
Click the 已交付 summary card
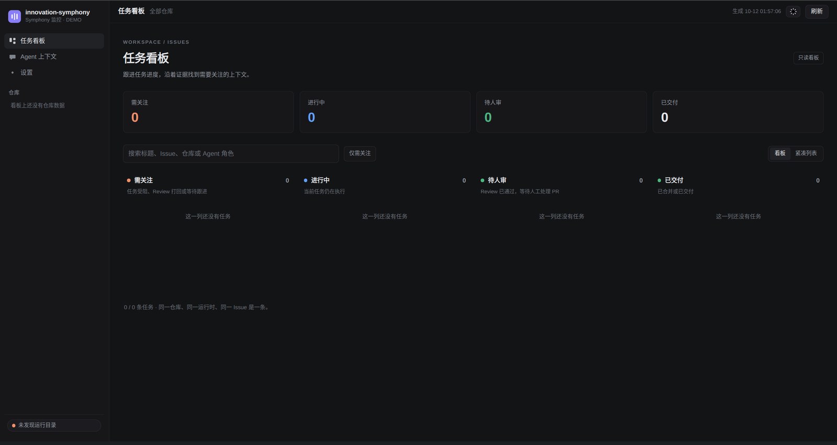pos(738,112)
